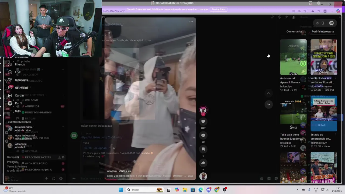Open File Explorer from taskbar

pos(185,190)
